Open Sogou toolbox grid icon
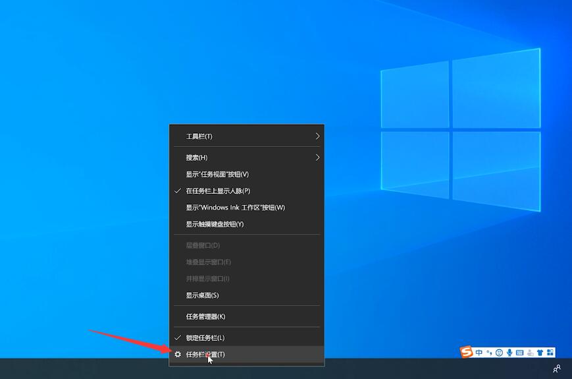572x379 pixels. [x=550, y=353]
